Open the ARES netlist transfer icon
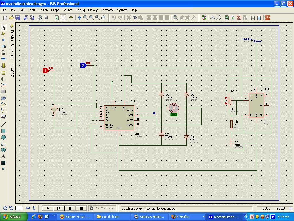Screen dimensions: 294x221 pos(267,18)
